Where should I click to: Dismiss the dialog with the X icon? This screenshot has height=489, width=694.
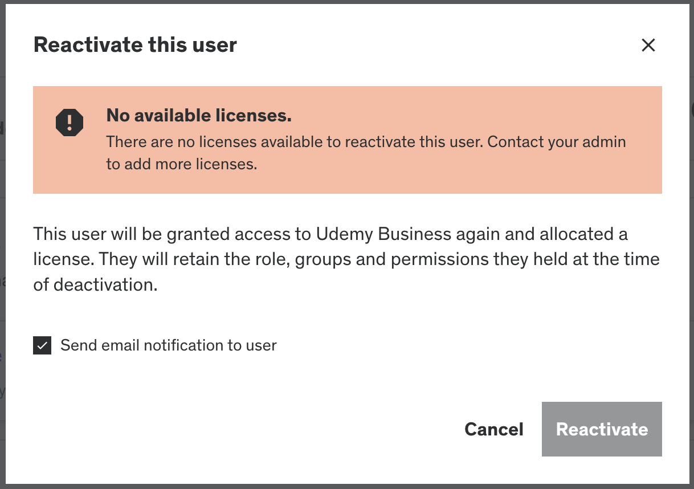[648, 45]
